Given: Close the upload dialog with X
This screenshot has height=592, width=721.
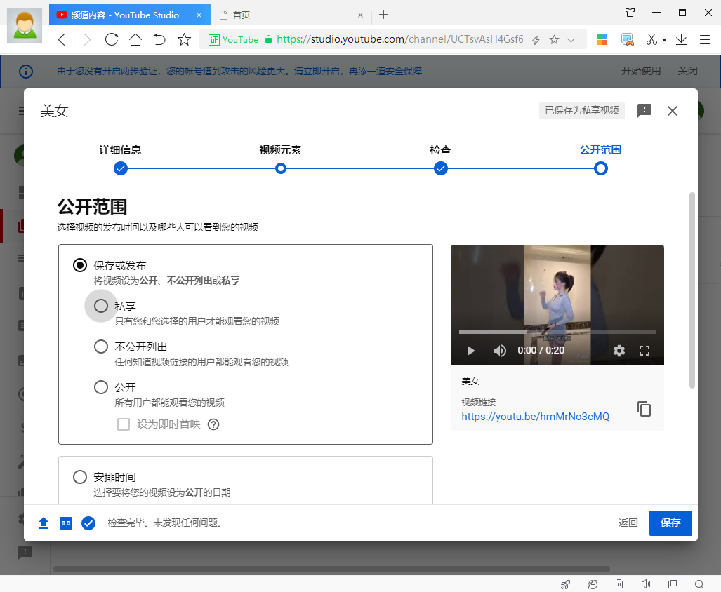Looking at the screenshot, I should click(x=673, y=111).
